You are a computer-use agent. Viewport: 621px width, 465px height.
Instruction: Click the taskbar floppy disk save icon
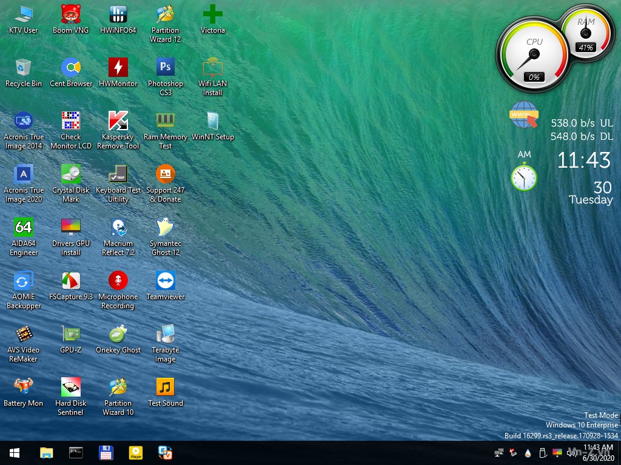click(x=106, y=453)
